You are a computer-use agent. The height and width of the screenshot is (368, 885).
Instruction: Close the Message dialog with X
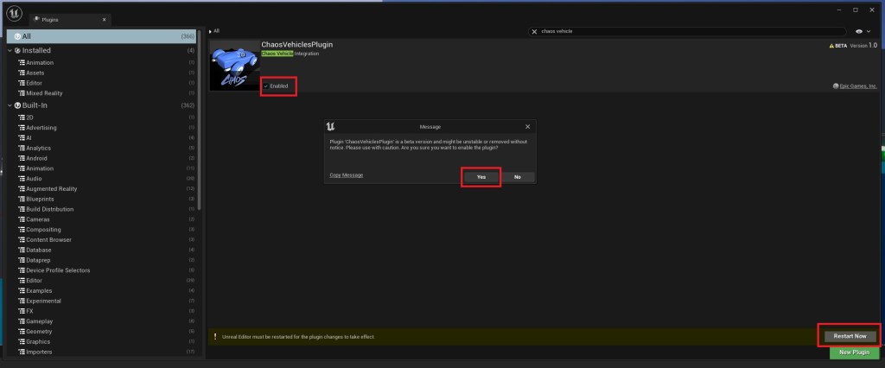528,126
